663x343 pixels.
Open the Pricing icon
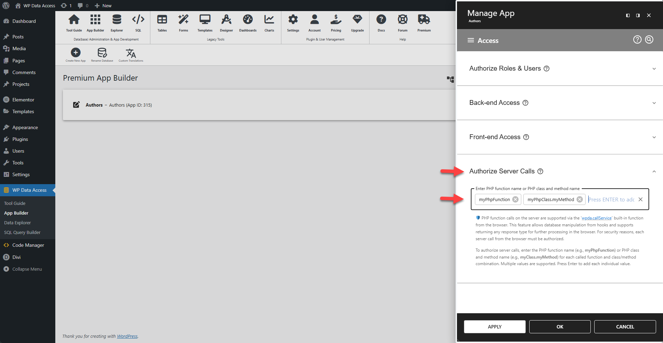pyautogui.click(x=336, y=22)
